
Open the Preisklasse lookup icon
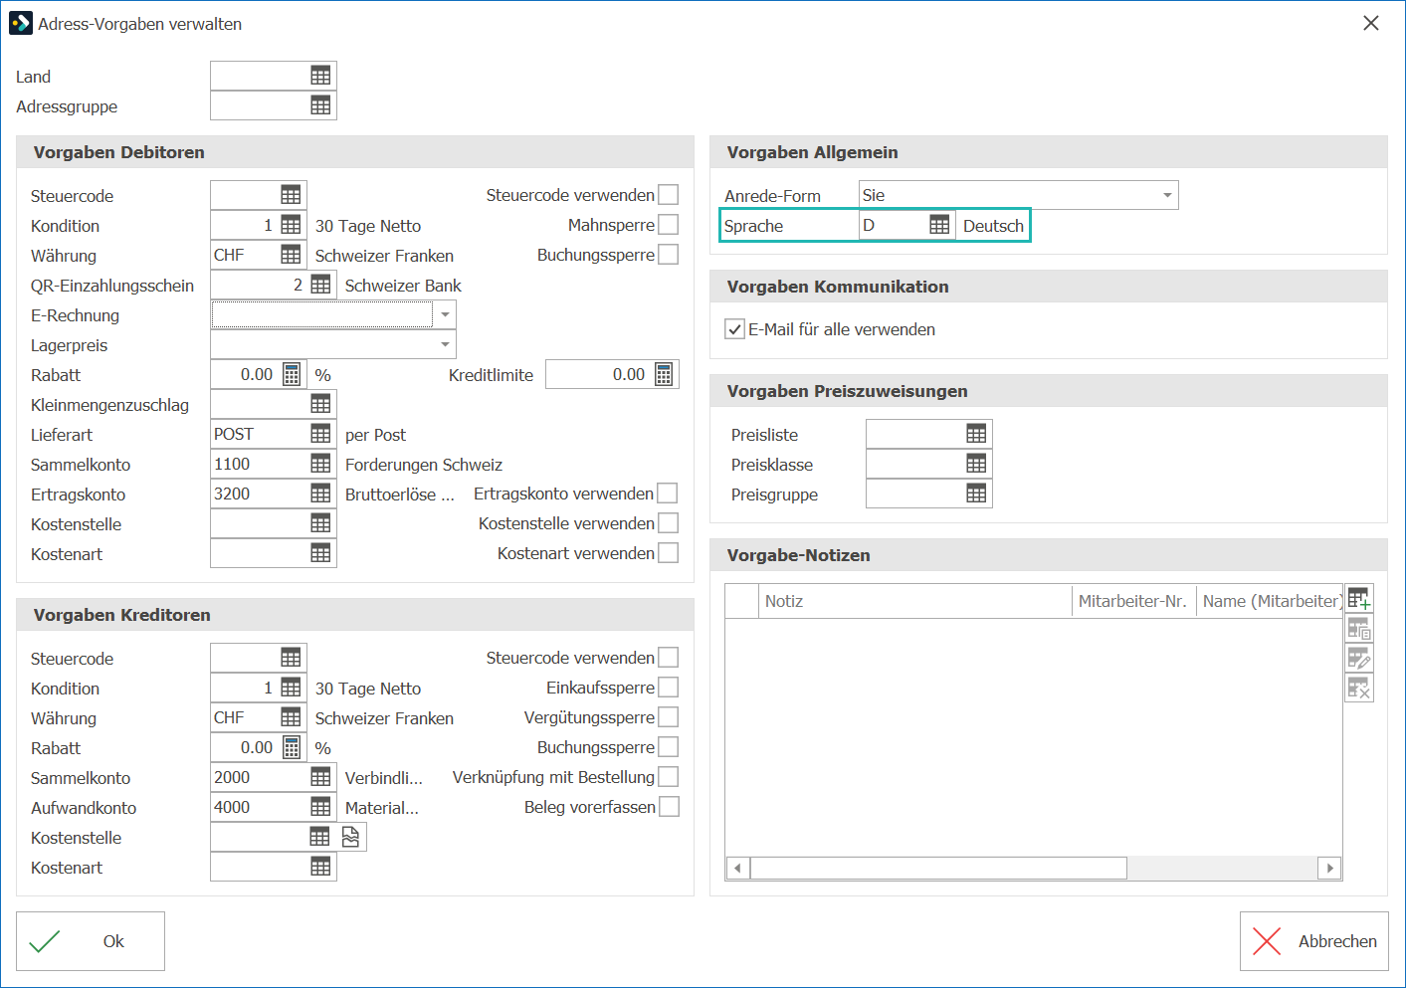pyautogui.click(x=976, y=464)
